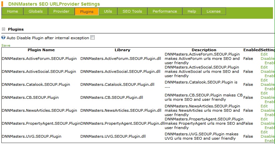The width and height of the screenshot is (275, 144).
Task: Disable the NewsArticles plugin
Action: 268,110
